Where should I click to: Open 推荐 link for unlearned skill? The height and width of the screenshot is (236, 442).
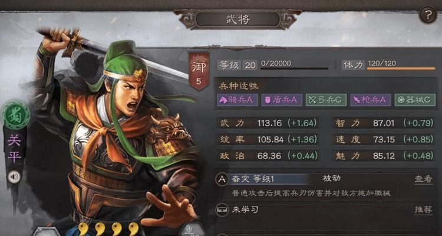423,210
